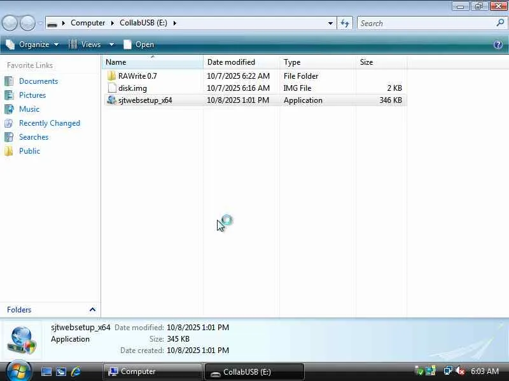Sort by the Size column header
Image resolution: width=509 pixels, height=381 pixels.
coord(381,62)
